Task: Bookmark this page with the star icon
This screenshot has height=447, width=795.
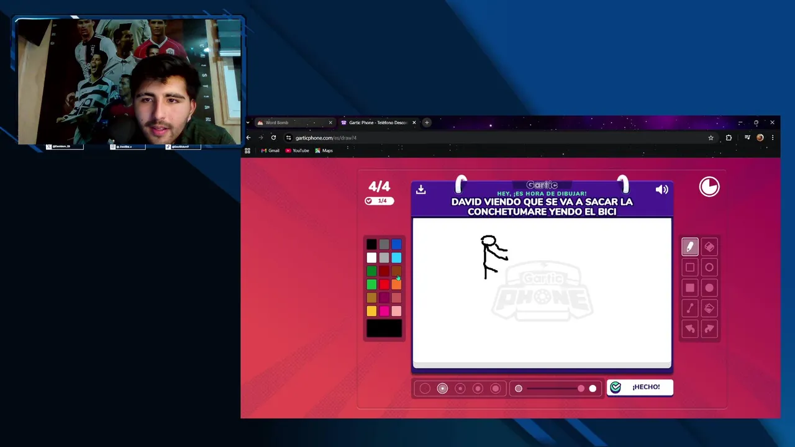Action: click(711, 138)
